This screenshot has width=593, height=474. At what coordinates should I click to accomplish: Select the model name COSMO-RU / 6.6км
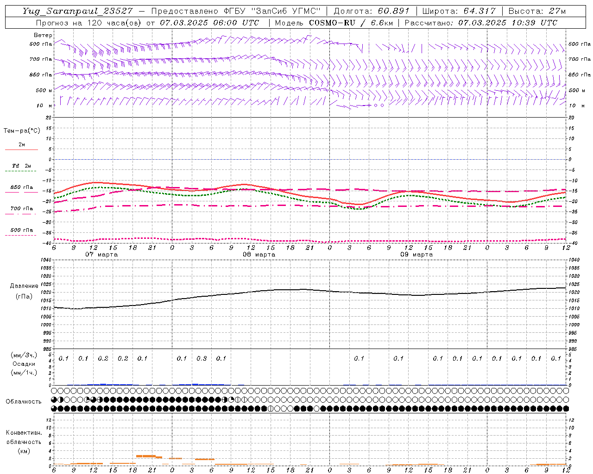coord(351,23)
